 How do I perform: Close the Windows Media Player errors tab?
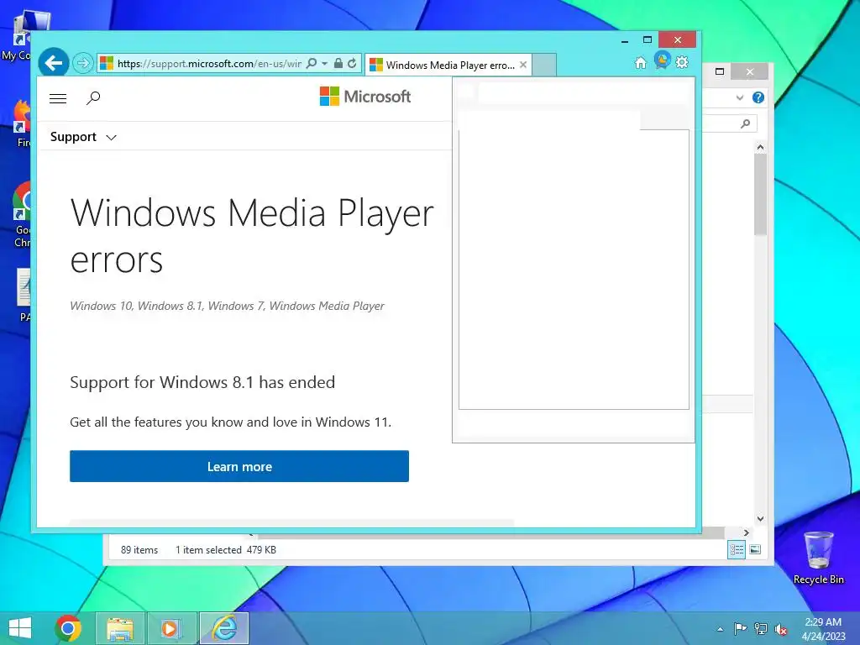click(523, 65)
